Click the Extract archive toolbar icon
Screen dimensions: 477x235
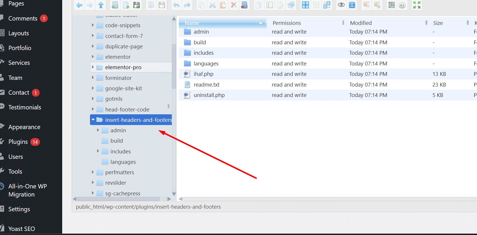click(x=367, y=5)
